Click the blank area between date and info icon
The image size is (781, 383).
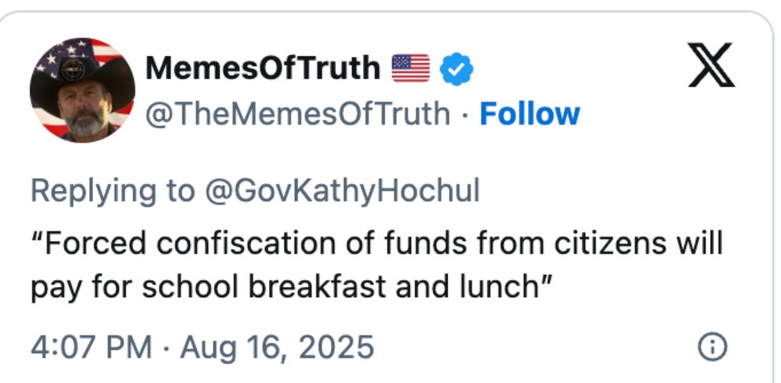point(536,347)
